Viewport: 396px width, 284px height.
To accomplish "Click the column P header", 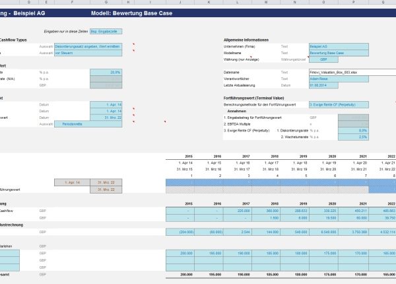I will [352, 3].
